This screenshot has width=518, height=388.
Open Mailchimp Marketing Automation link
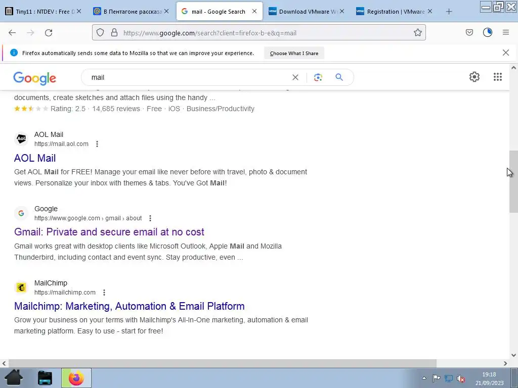pyautogui.click(x=129, y=306)
